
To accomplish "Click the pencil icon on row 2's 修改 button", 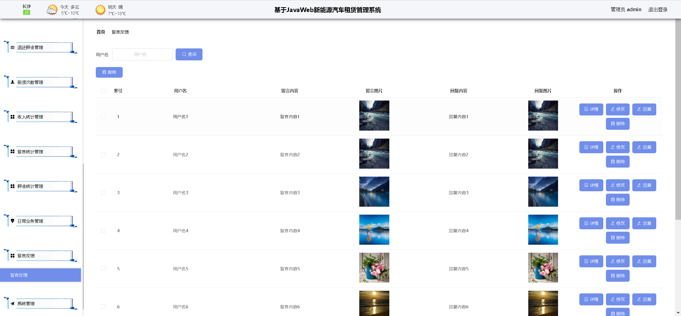I will pyautogui.click(x=613, y=147).
